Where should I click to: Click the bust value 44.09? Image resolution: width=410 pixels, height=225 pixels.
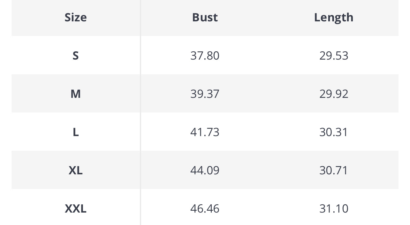click(x=205, y=170)
